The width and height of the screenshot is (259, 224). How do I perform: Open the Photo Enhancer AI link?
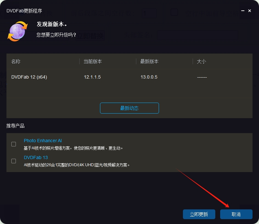tap(43, 141)
